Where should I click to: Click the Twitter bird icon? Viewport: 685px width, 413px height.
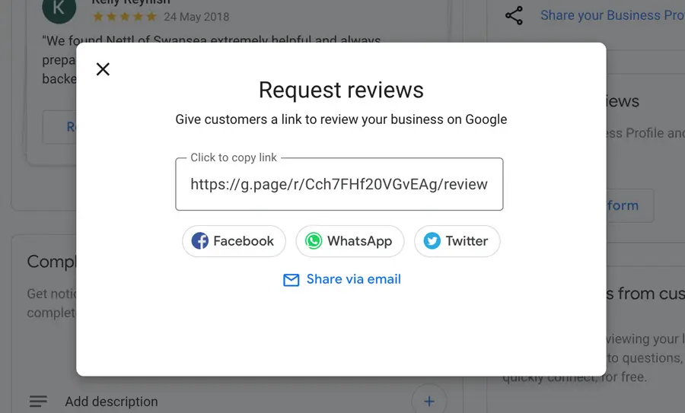pos(432,241)
